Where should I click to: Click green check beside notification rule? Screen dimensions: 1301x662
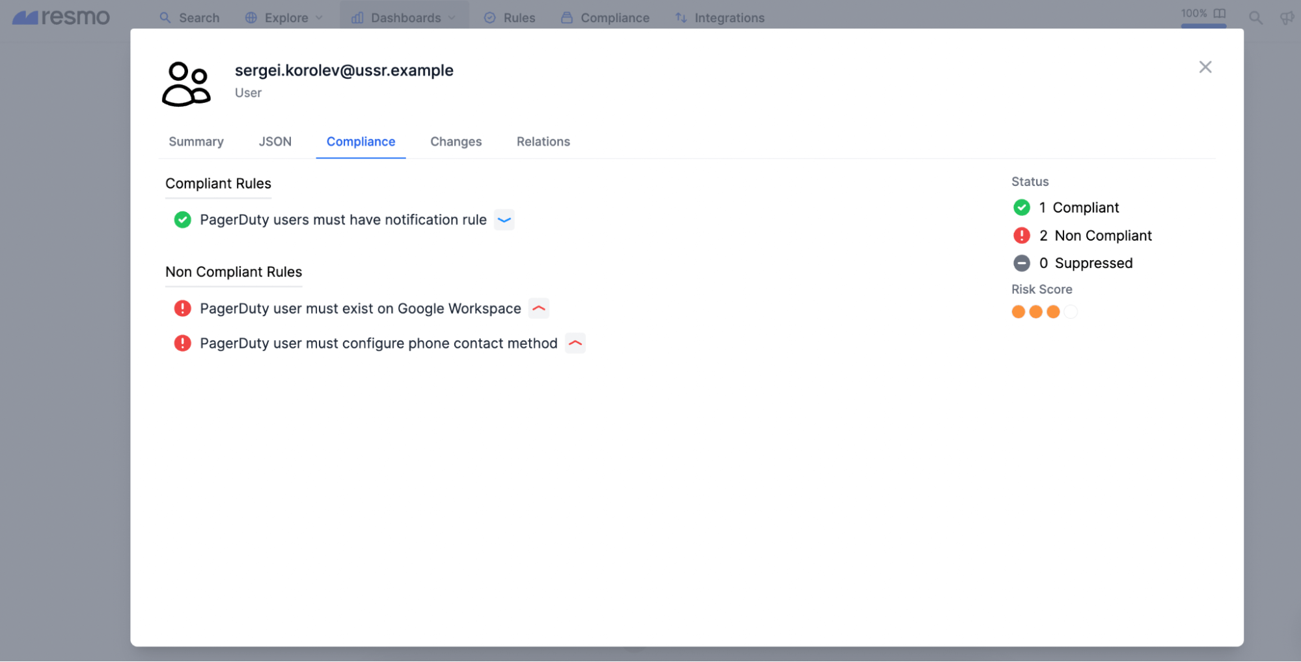point(182,220)
